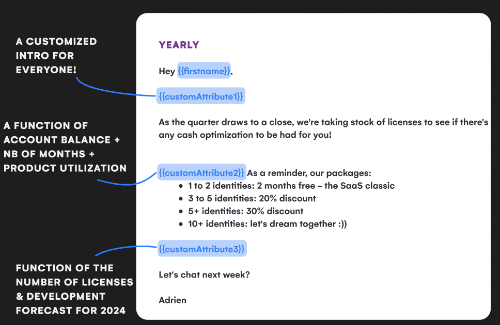The height and width of the screenshot is (325, 500).
Task: Click "As a reminder, our packages:" text
Action: 309,173
